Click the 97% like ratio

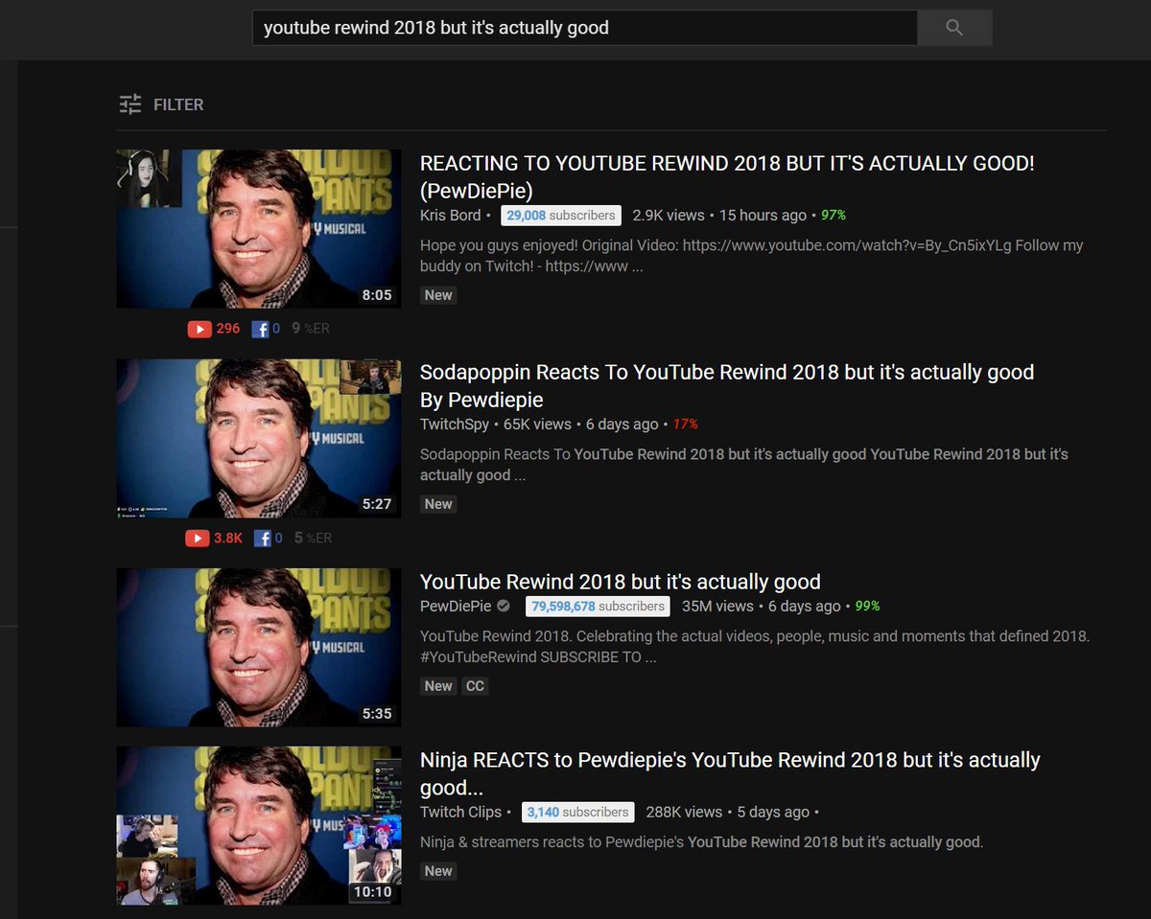pos(834,216)
